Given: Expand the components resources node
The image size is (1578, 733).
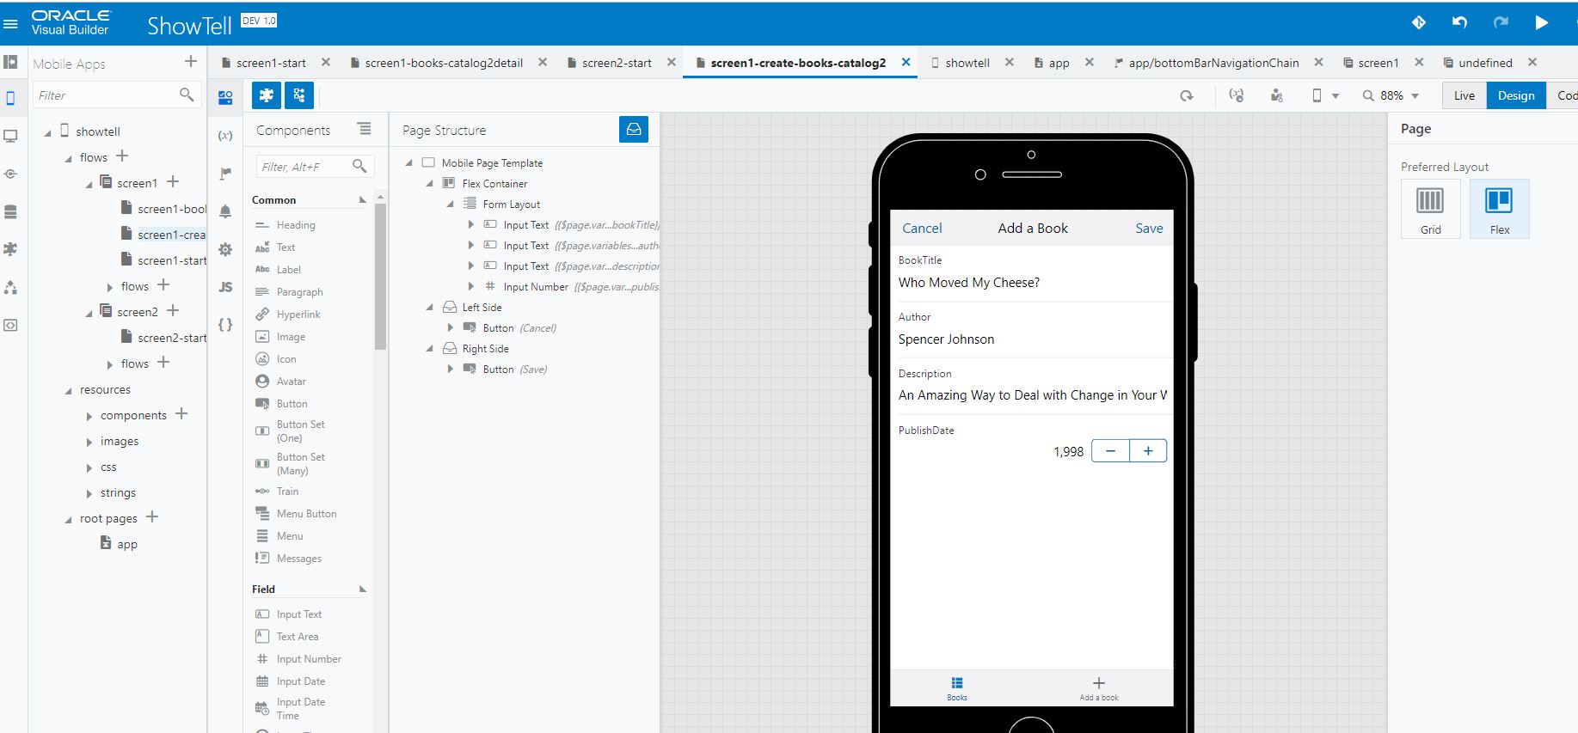Looking at the screenshot, I should [89, 416].
